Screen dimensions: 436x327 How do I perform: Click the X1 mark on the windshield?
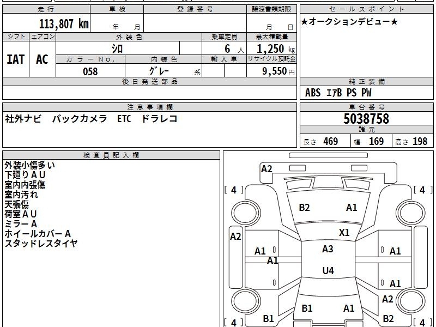click(x=344, y=233)
